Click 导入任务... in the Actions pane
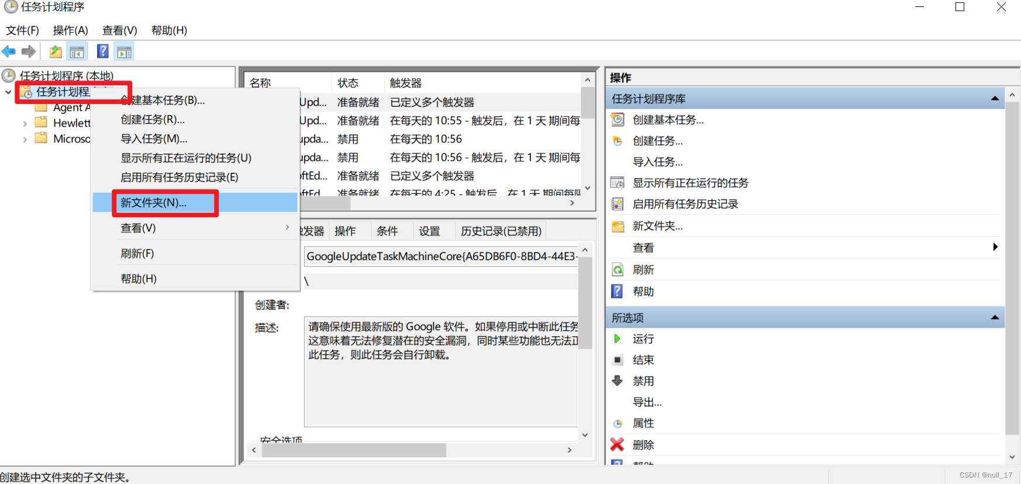1021x484 pixels. click(x=658, y=162)
